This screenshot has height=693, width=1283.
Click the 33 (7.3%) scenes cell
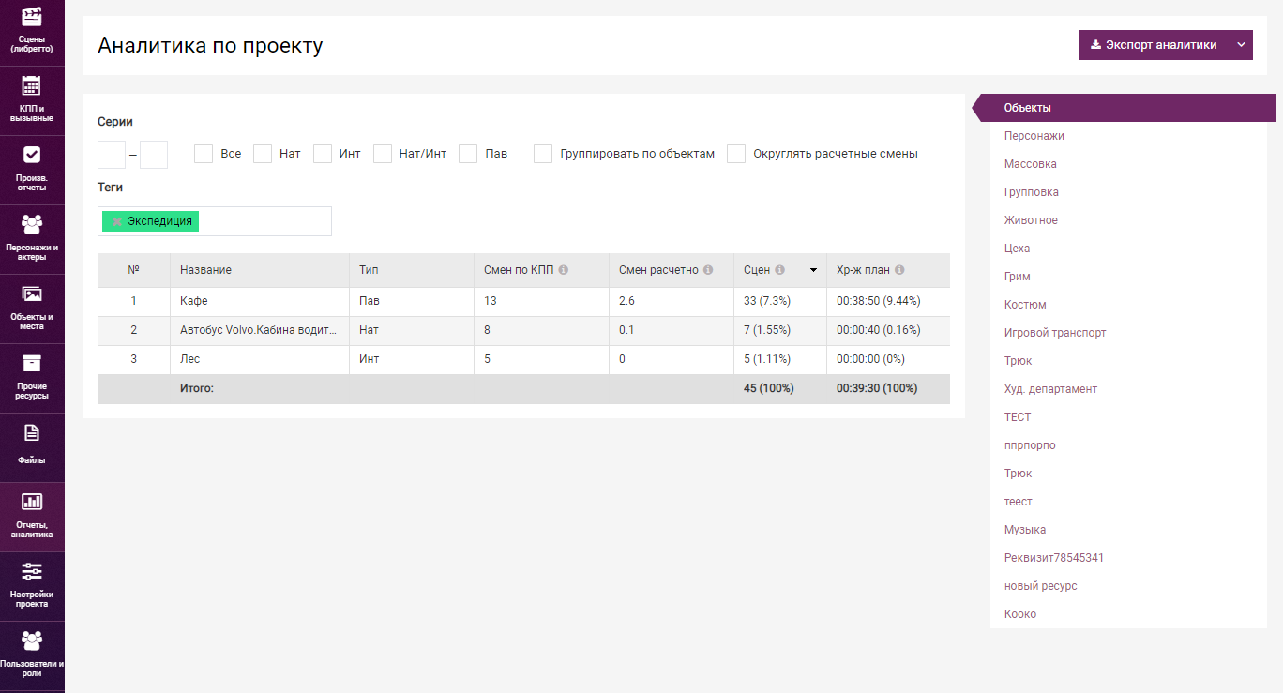click(767, 301)
